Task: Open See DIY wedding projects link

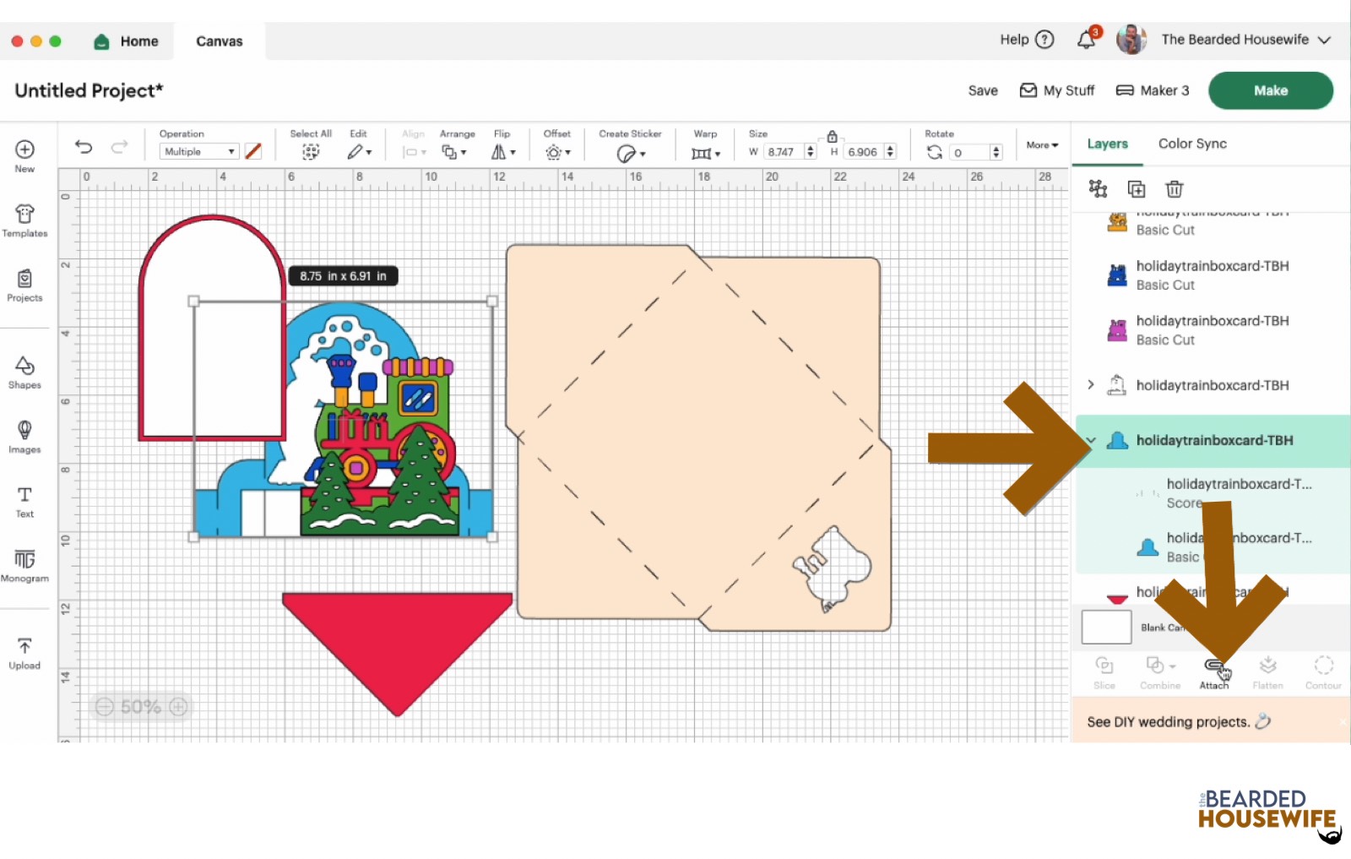Action: pyautogui.click(x=1178, y=721)
